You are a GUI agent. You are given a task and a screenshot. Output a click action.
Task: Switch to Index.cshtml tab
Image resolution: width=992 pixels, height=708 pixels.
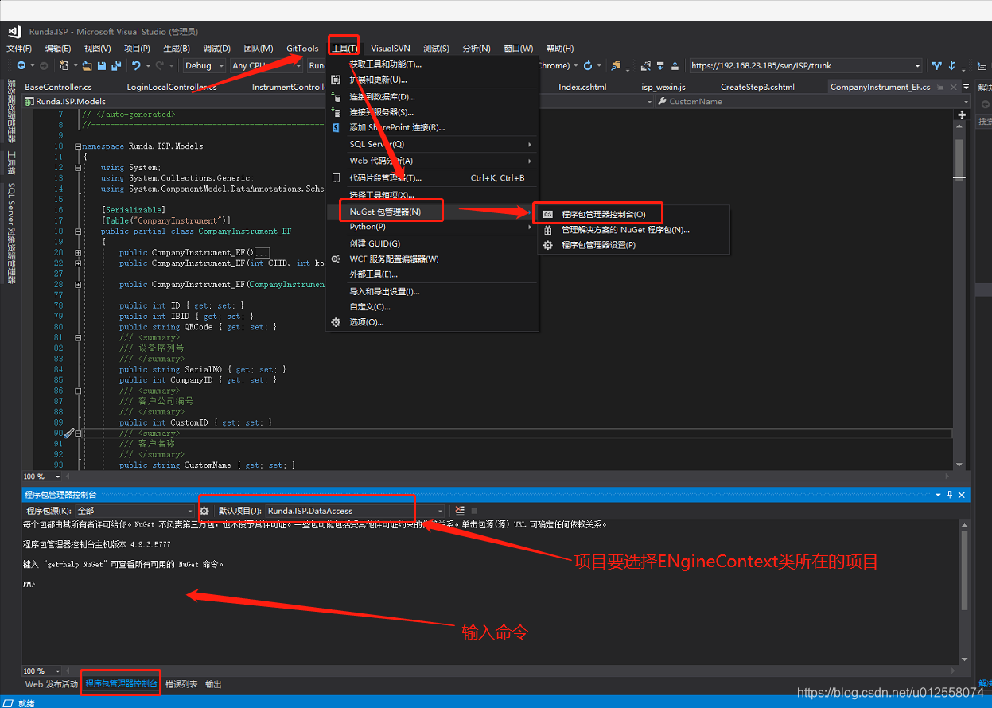click(x=582, y=87)
